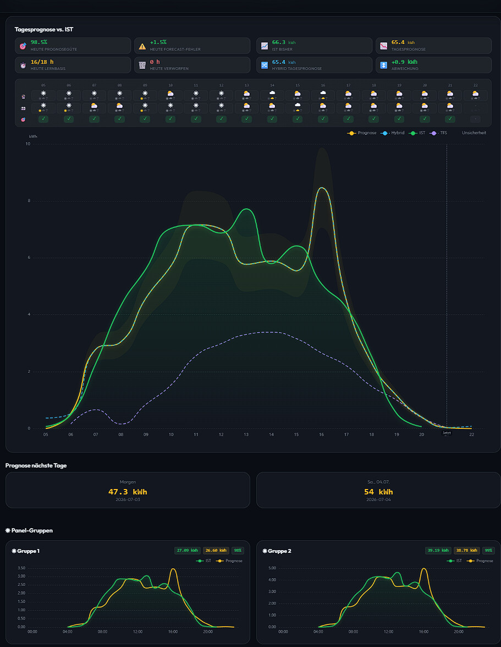The image size is (501, 647).
Task: Open the Sa., 04.07. 54 kWh forecast card
Action: [x=378, y=490]
